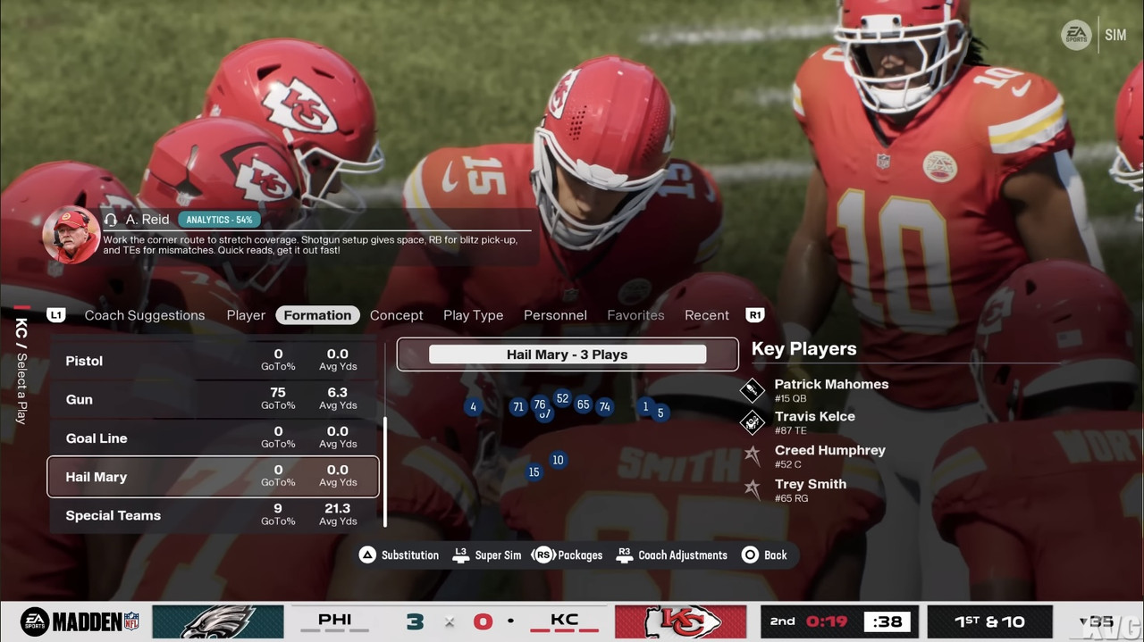The width and height of the screenshot is (1144, 642).
Task: Click player marker 4 in the formation diagram
Action: click(x=473, y=407)
